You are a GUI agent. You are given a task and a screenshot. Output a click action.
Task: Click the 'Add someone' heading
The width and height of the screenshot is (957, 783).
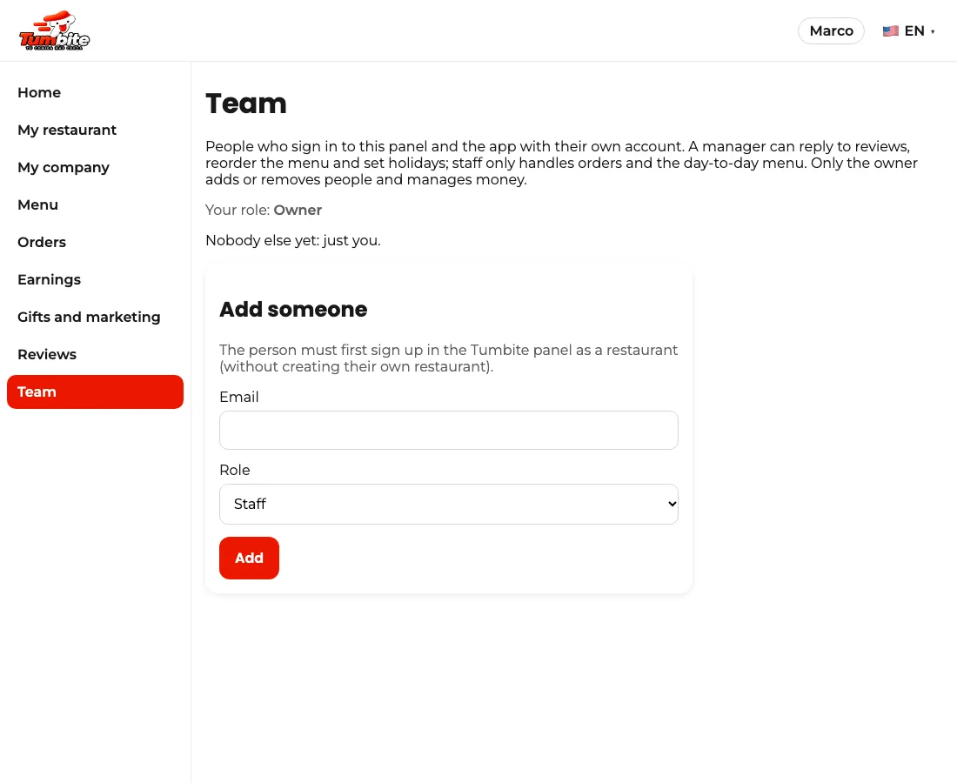click(x=293, y=310)
